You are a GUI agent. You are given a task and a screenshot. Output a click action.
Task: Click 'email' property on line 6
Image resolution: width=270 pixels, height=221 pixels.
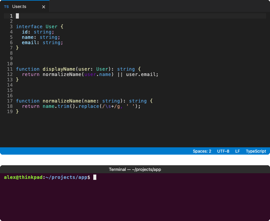(29, 43)
